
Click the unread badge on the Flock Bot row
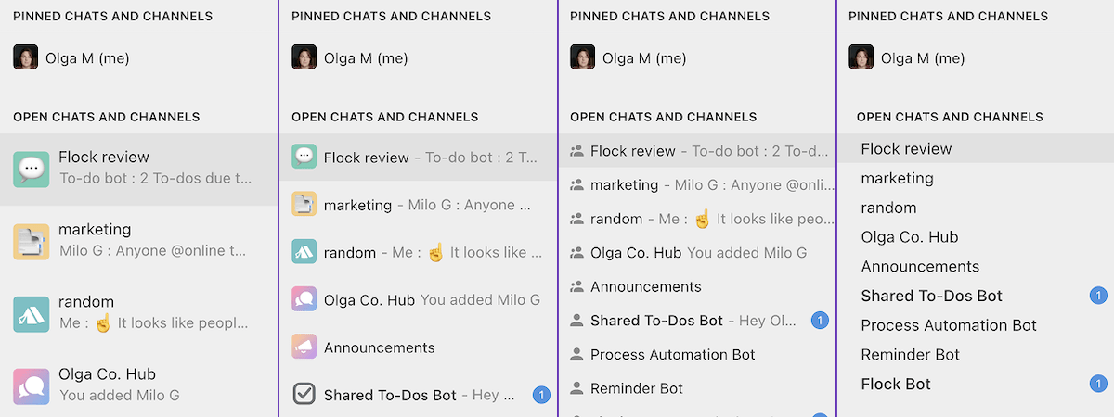1097,384
